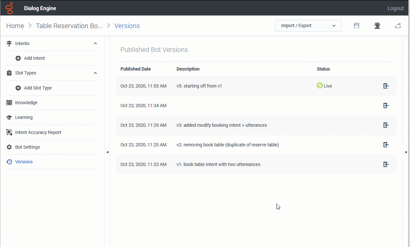Click restore icon for 11:34 AM version

(x=386, y=106)
